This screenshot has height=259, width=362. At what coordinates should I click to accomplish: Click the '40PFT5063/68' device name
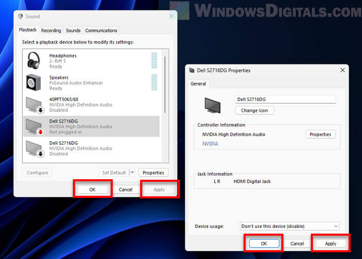(64, 99)
